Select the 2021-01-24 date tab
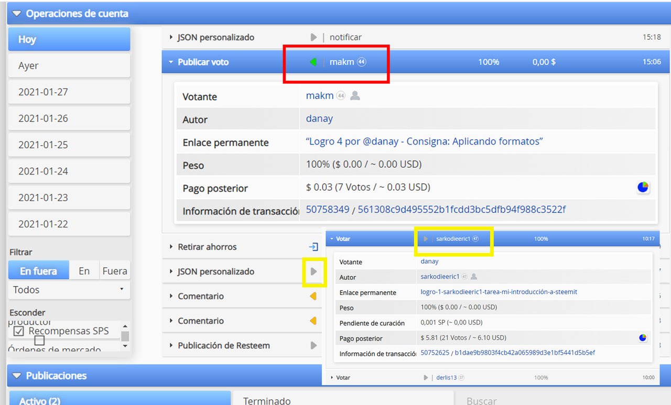The image size is (671, 405). 69,171
